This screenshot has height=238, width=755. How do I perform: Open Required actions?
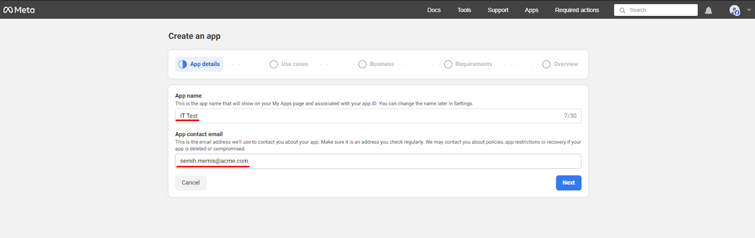577,10
